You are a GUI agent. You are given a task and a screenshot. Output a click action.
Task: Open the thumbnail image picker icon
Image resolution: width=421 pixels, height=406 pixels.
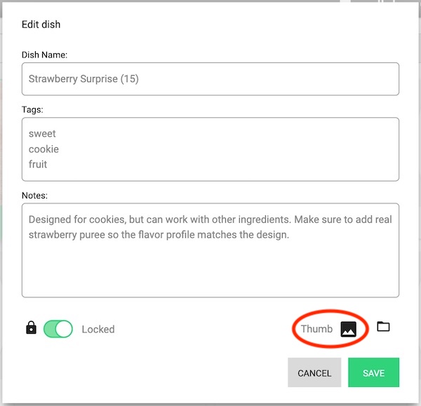click(x=348, y=329)
